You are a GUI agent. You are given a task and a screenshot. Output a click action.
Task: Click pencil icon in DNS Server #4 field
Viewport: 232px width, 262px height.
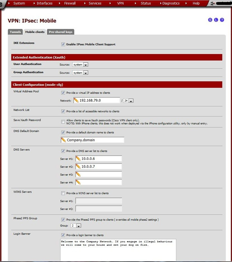click(78, 182)
